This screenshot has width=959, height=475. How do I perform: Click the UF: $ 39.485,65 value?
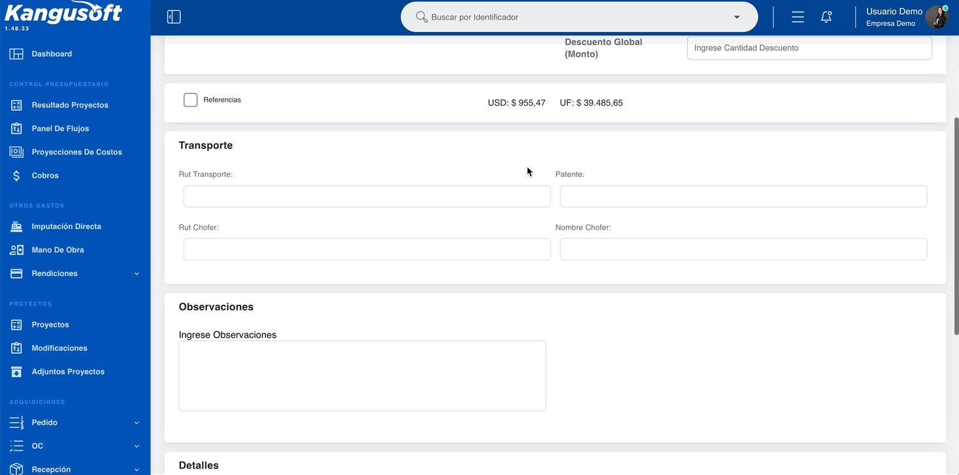[x=591, y=103]
